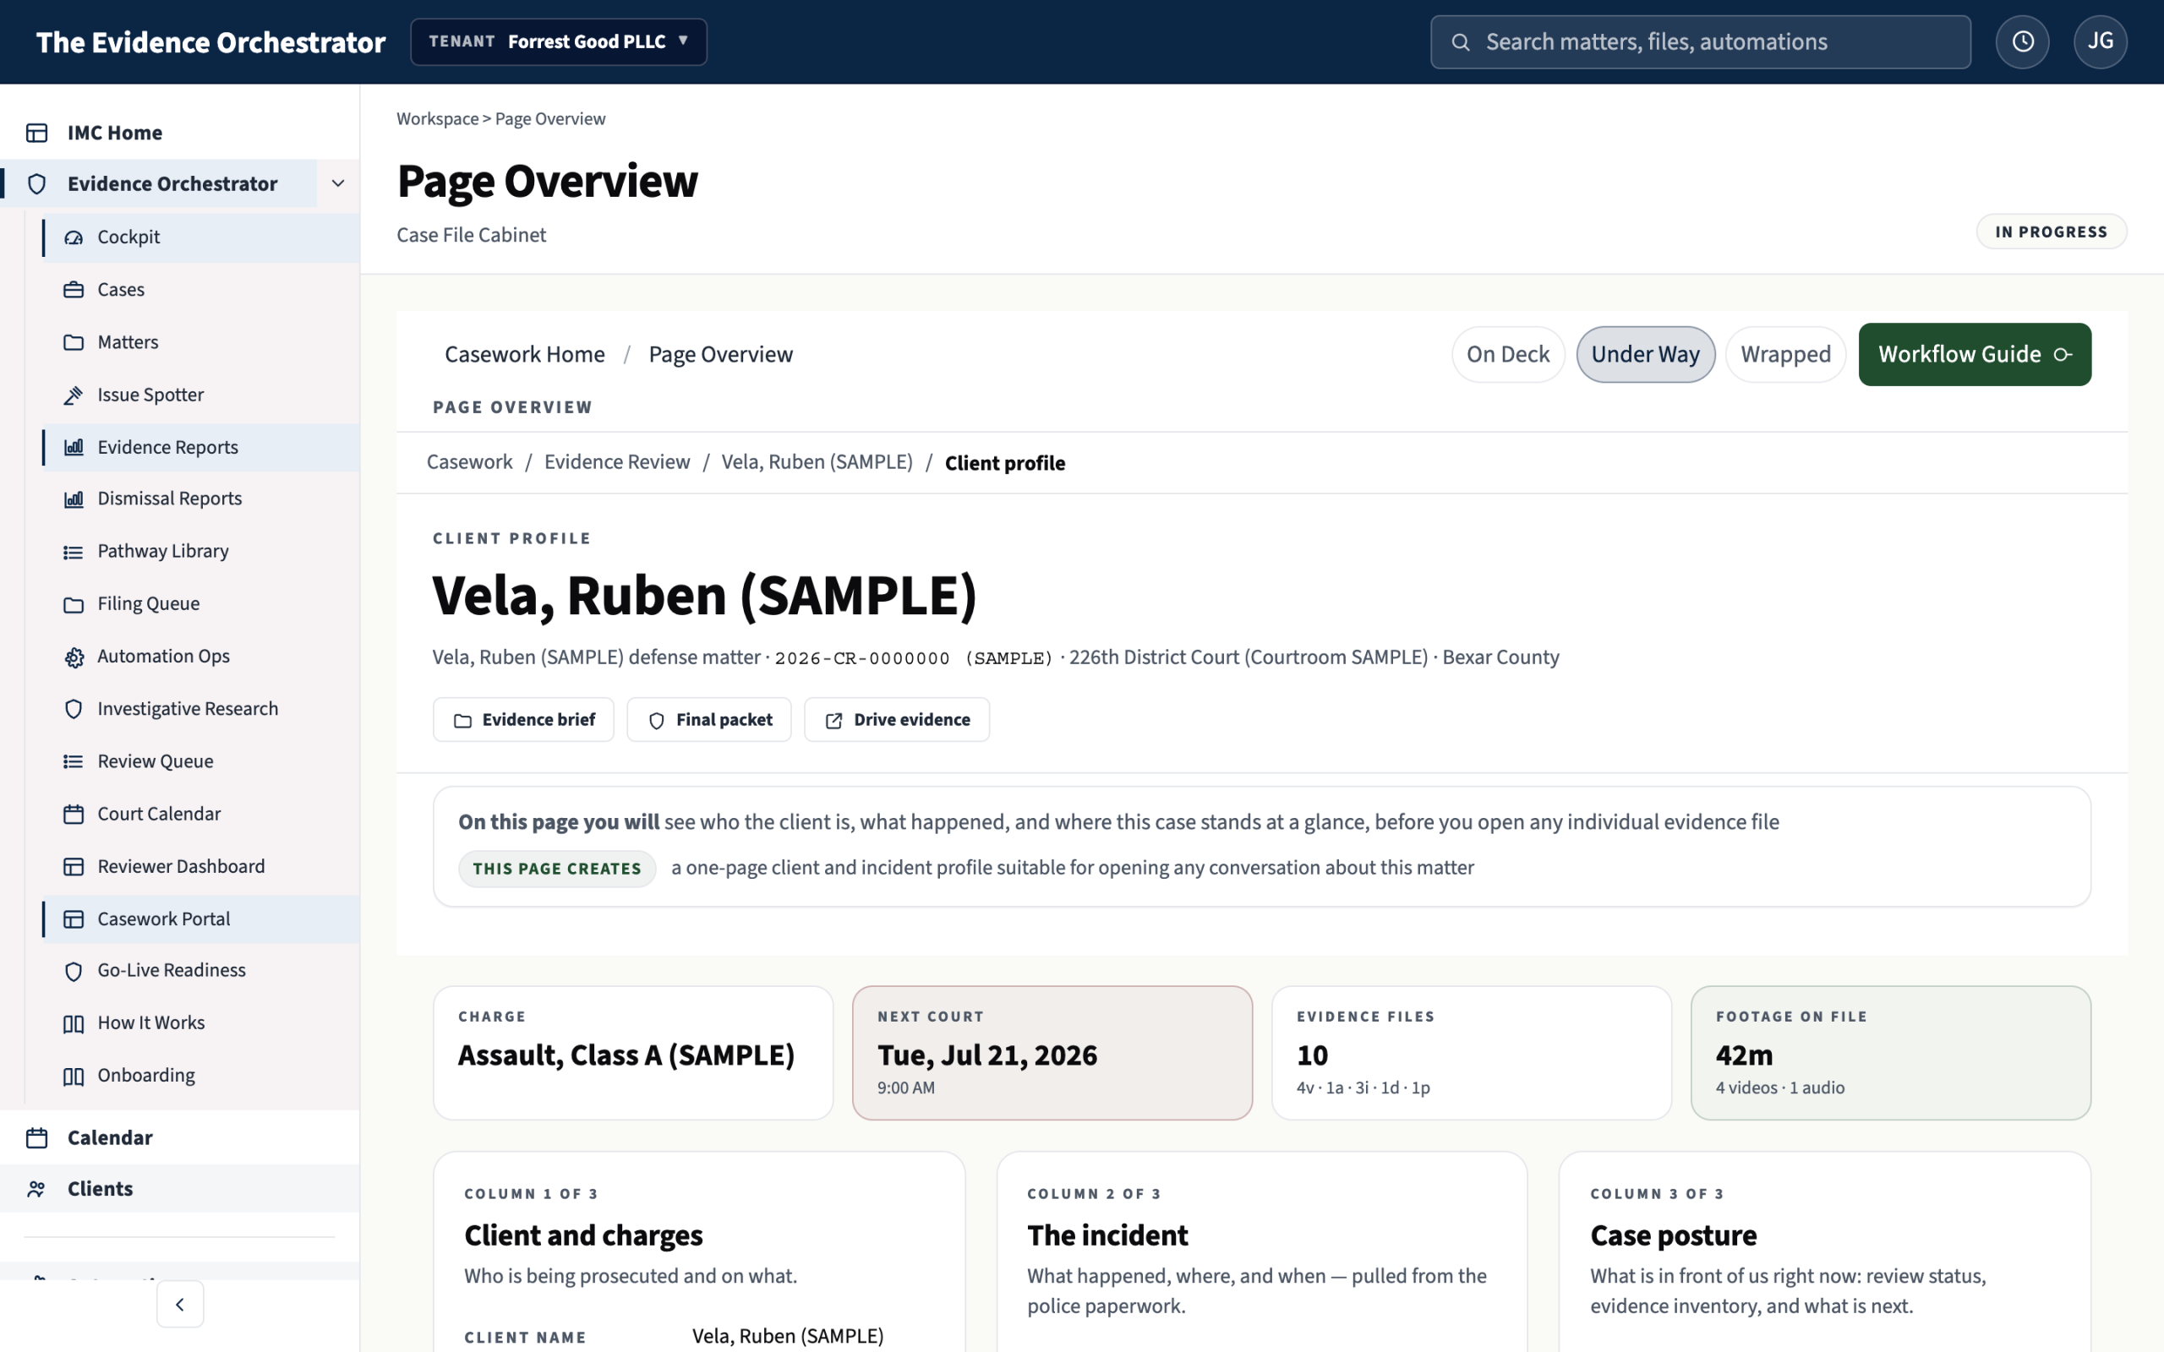Image resolution: width=2164 pixels, height=1352 pixels.
Task: Click the Cases briefcase icon
Action: click(74, 290)
